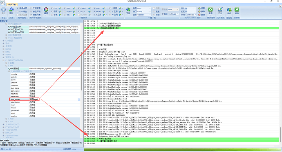Click the build icon next to OTA
Viewport: 282px width, 152px height.
click(x=74, y=15)
